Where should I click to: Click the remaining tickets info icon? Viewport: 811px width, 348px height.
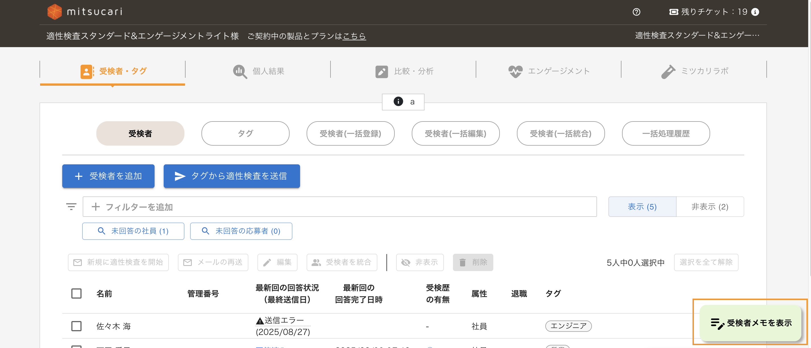pos(755,12)
